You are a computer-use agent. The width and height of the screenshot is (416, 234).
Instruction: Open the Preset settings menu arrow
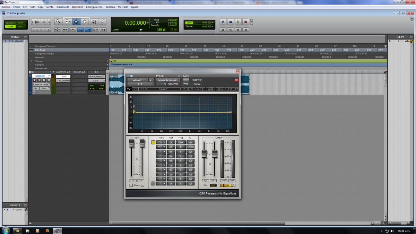[x=179, y=76]
